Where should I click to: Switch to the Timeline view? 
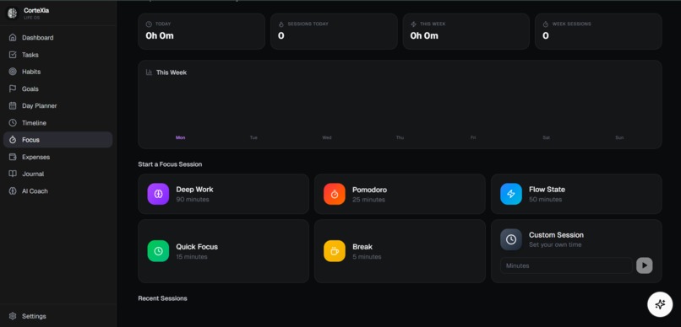point(57,122)
